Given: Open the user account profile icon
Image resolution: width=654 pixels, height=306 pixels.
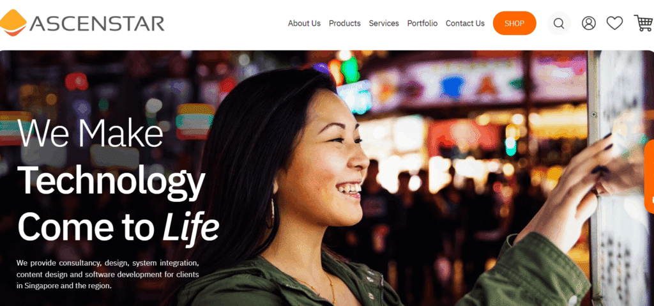Looking at the screenshot, I should (588, 24).
